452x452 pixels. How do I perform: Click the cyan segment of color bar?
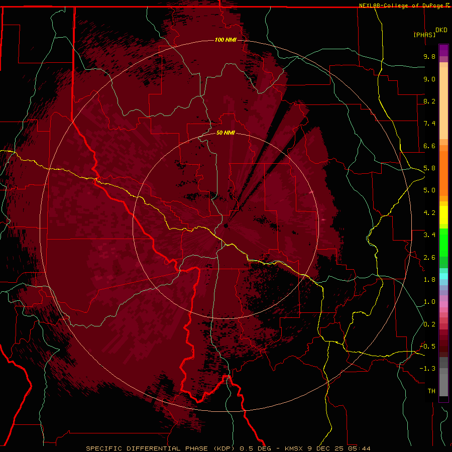pyautogui.click(x=443, y=276)
